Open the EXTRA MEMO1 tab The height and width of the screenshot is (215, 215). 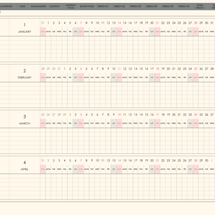pyautogui.click(x=200, y=7)
